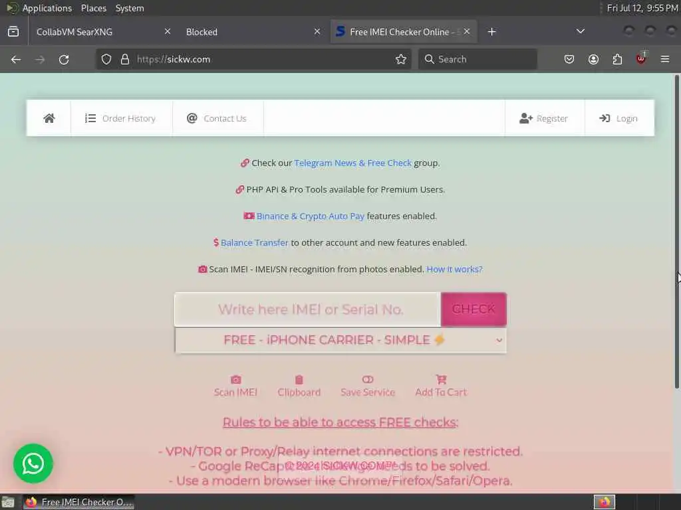Reload the current page
This screenshot has width=681, height=510.
pos(64,59)
